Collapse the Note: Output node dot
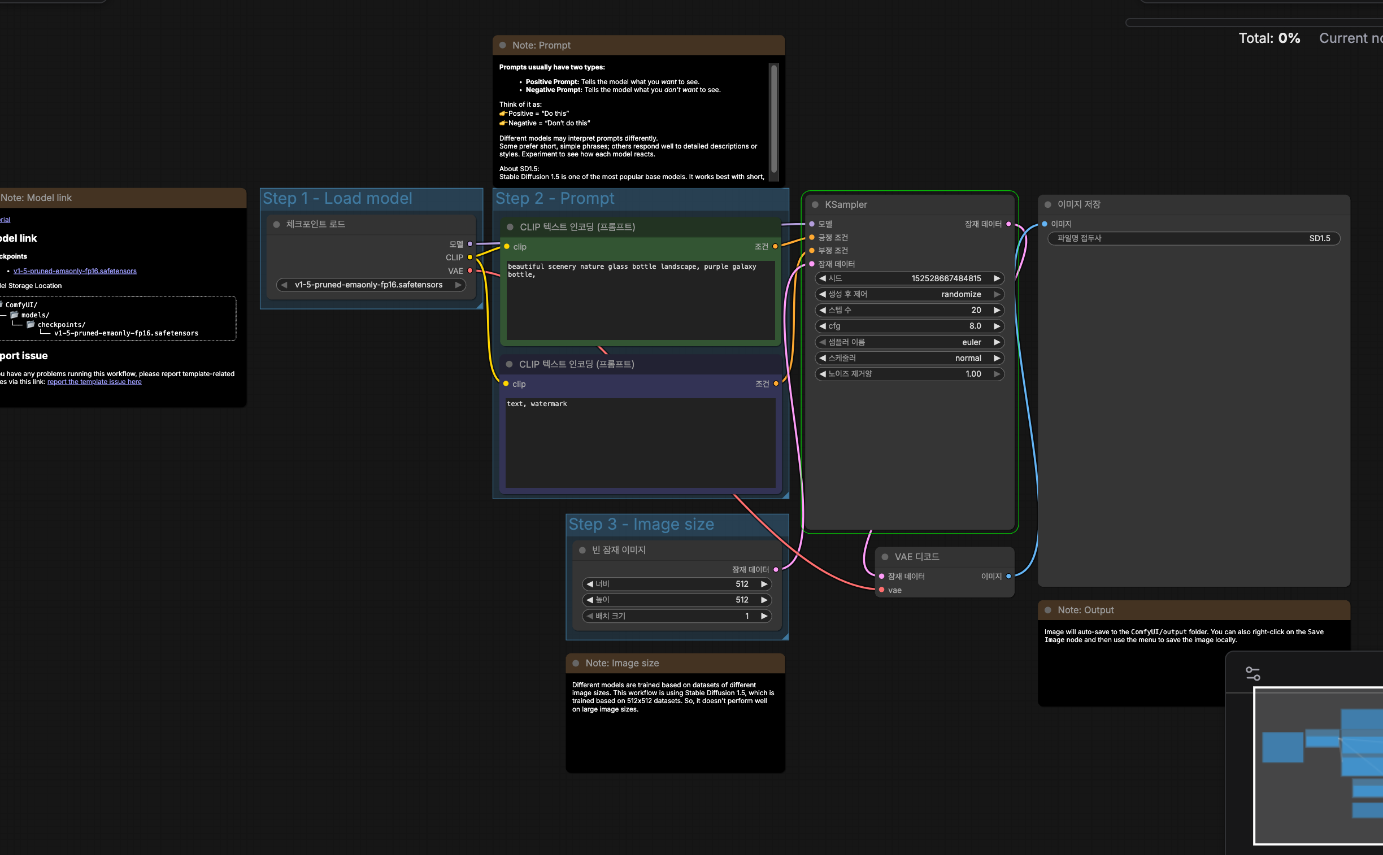 click(x=1047, y=610)
